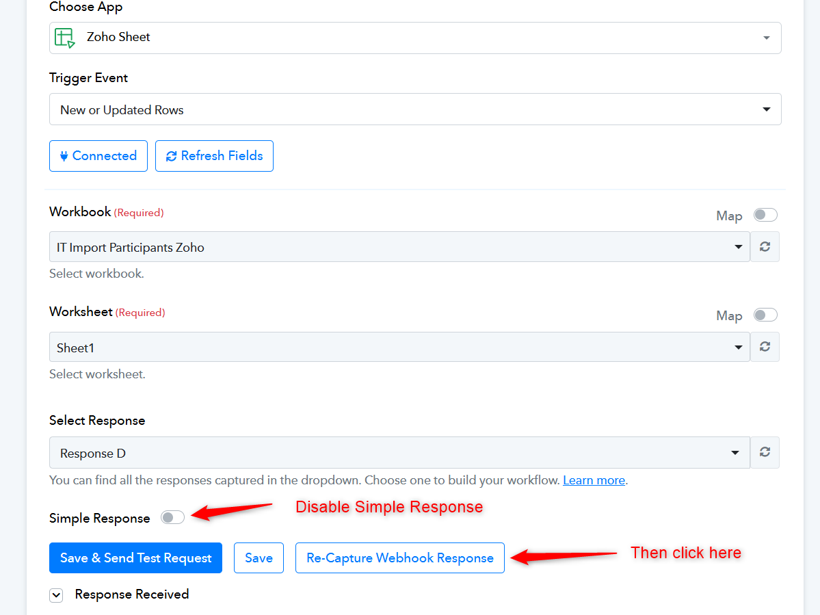Open the Learn more link
The width and height of the screenshot is (820, 615).
[x=594, y=480]
